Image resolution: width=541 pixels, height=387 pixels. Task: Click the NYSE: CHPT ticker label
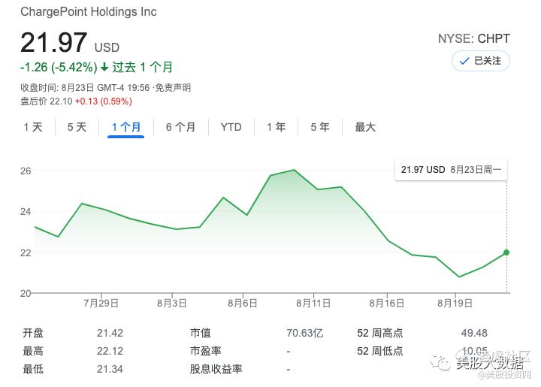[473, 38]
